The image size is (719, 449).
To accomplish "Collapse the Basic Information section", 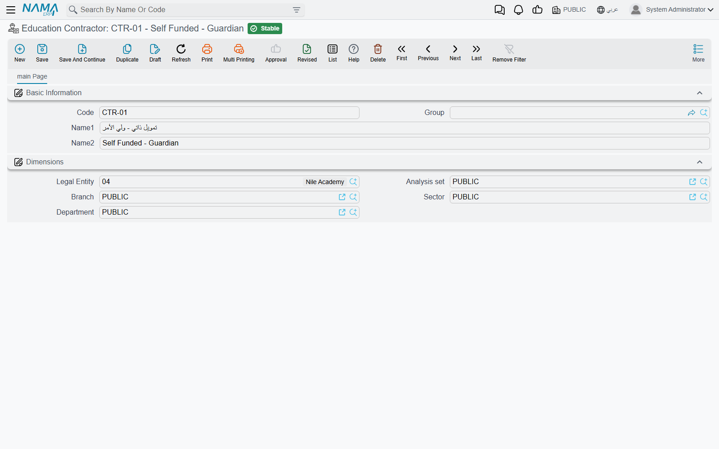I will (699, 93).
